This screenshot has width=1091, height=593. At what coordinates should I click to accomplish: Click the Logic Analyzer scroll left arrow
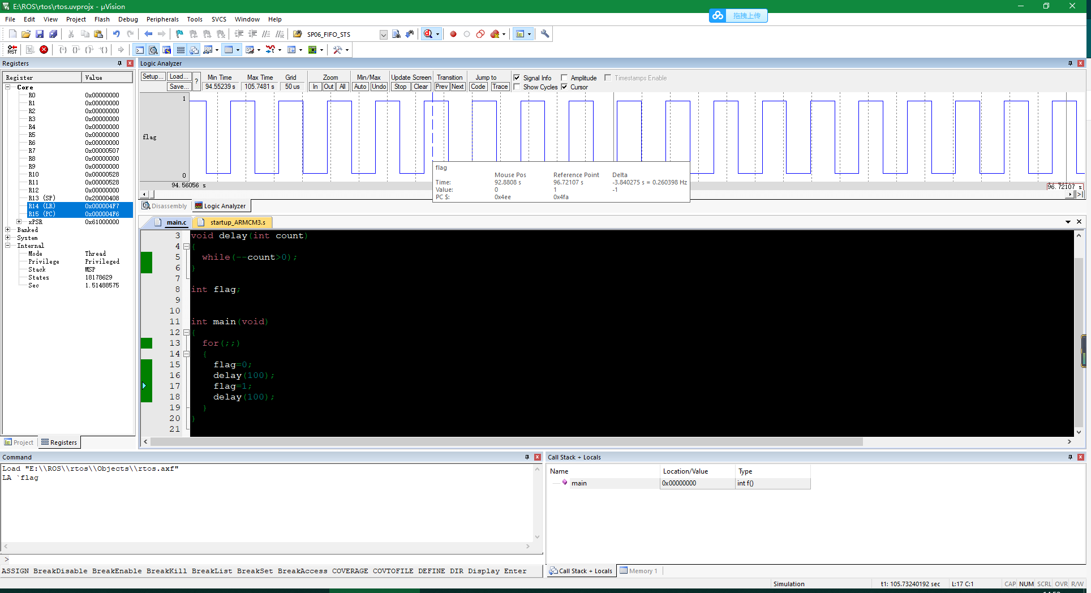click(144, 194)
